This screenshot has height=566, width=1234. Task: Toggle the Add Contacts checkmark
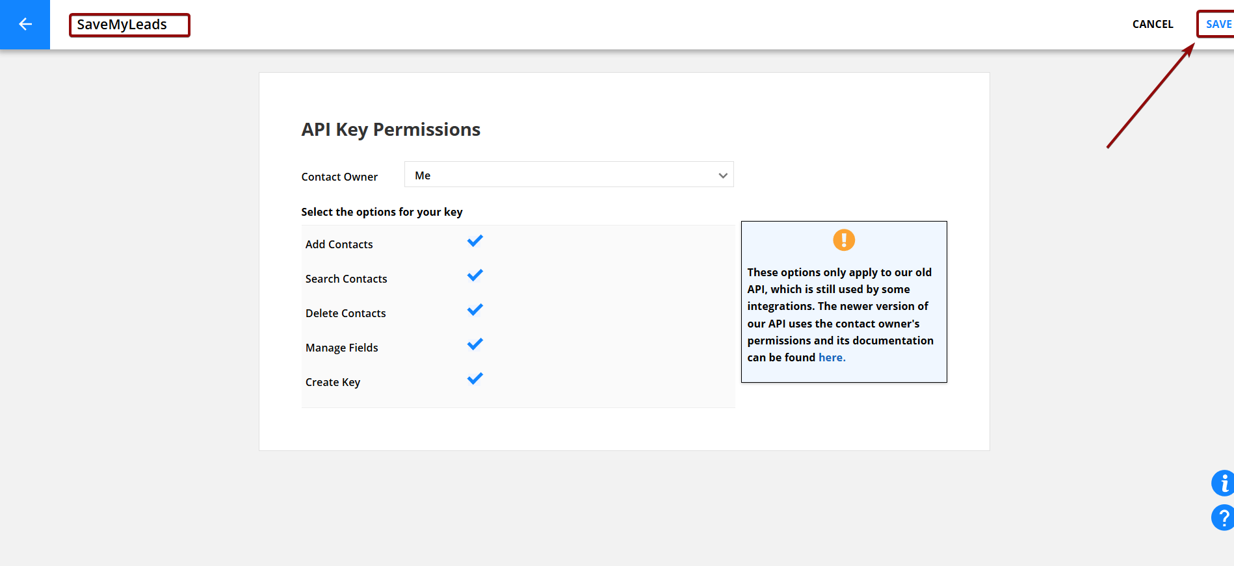pos(475,241)
